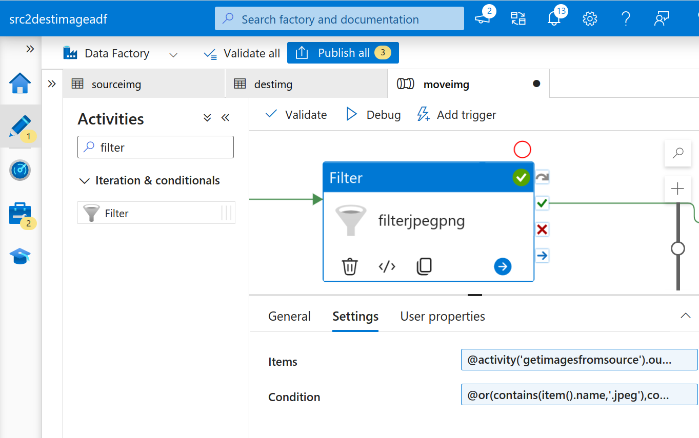699x438 pixels.
Task: Click Validate all
Action: (242, 53)
